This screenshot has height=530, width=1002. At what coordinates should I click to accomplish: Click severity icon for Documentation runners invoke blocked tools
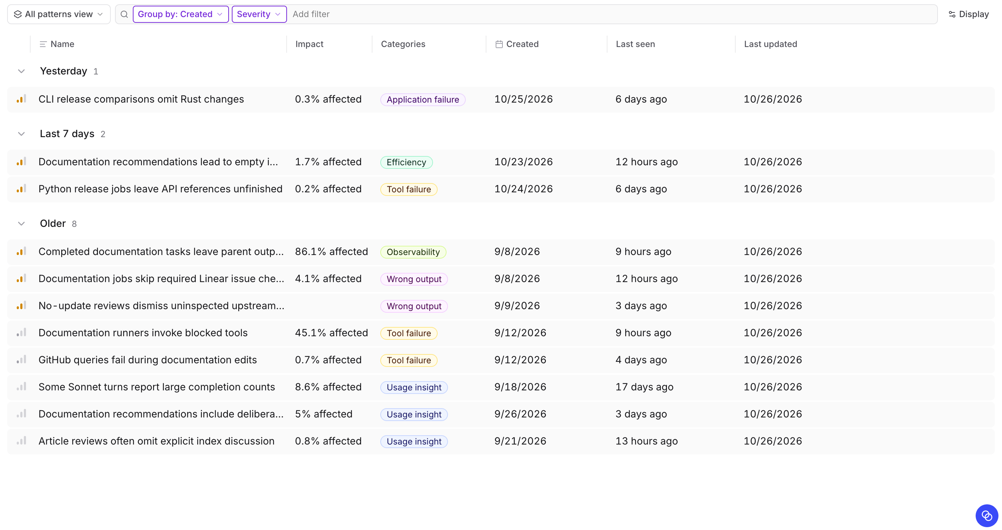21,333
